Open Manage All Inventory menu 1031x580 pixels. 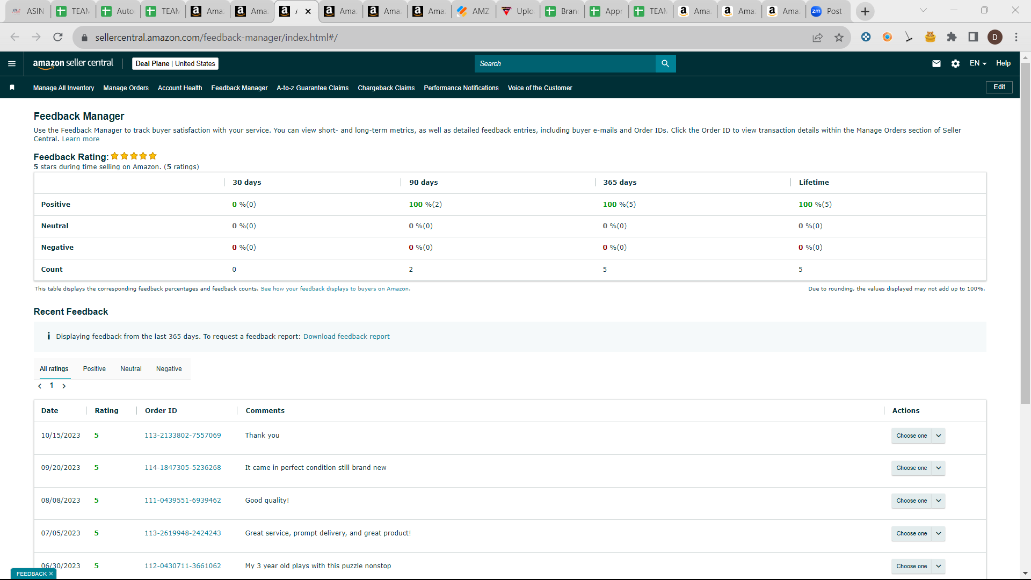(63, 88)
